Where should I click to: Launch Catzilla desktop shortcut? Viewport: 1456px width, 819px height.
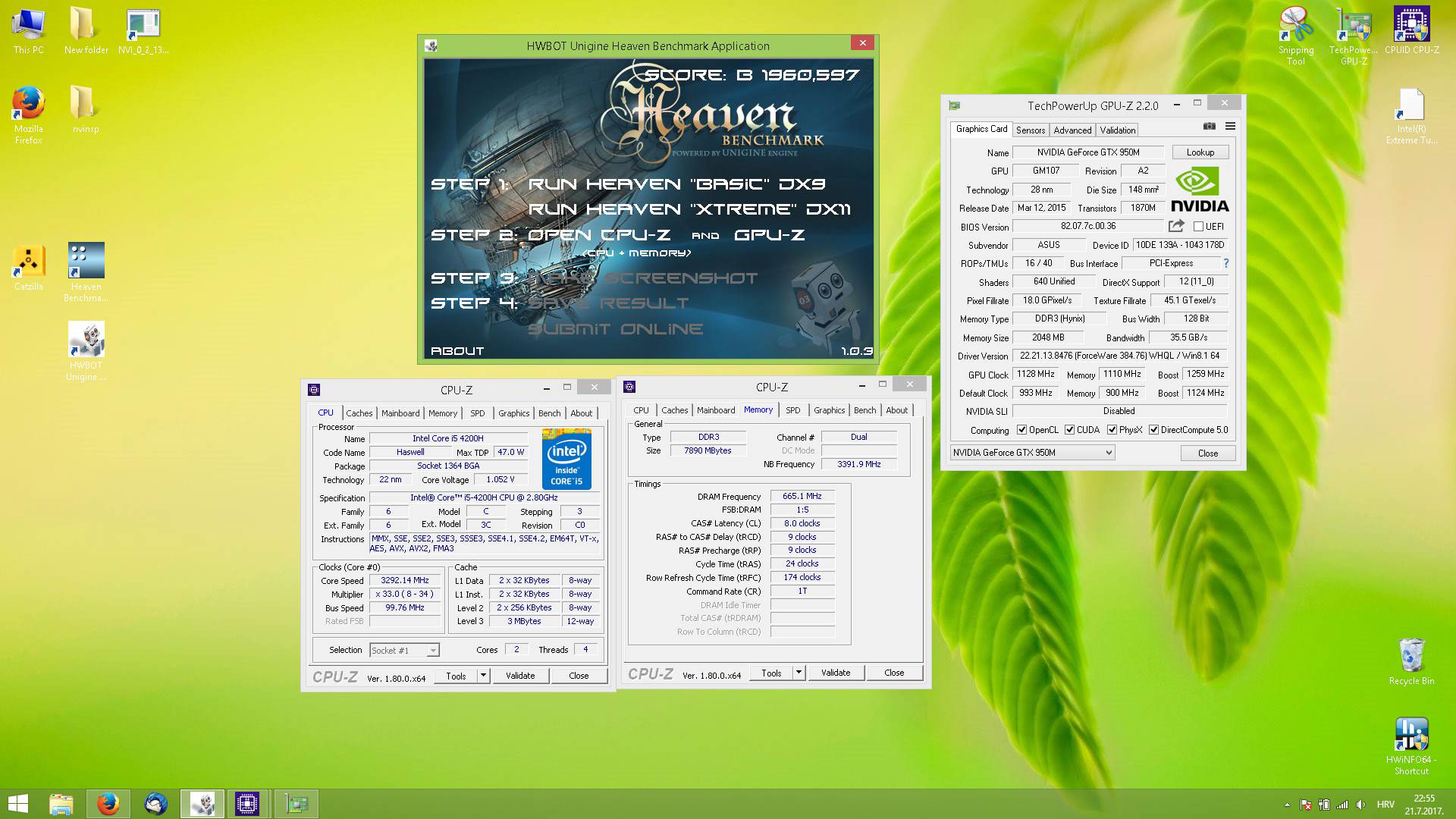28,267
